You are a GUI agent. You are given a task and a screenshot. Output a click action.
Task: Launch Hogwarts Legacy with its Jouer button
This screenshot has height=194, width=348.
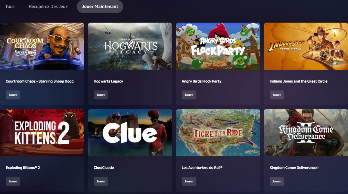[x=101, y=95]
